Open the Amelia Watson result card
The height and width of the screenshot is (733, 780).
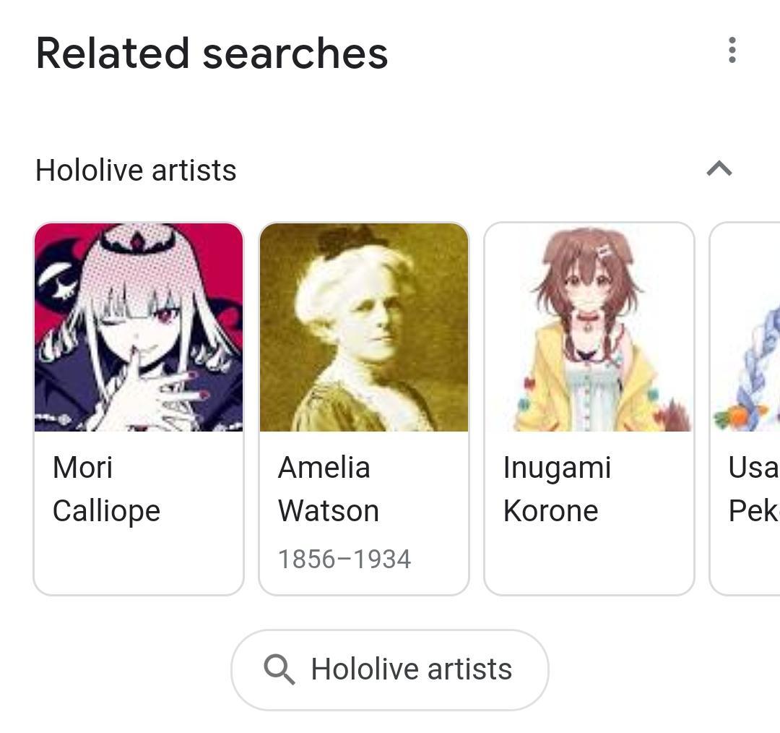363,405
